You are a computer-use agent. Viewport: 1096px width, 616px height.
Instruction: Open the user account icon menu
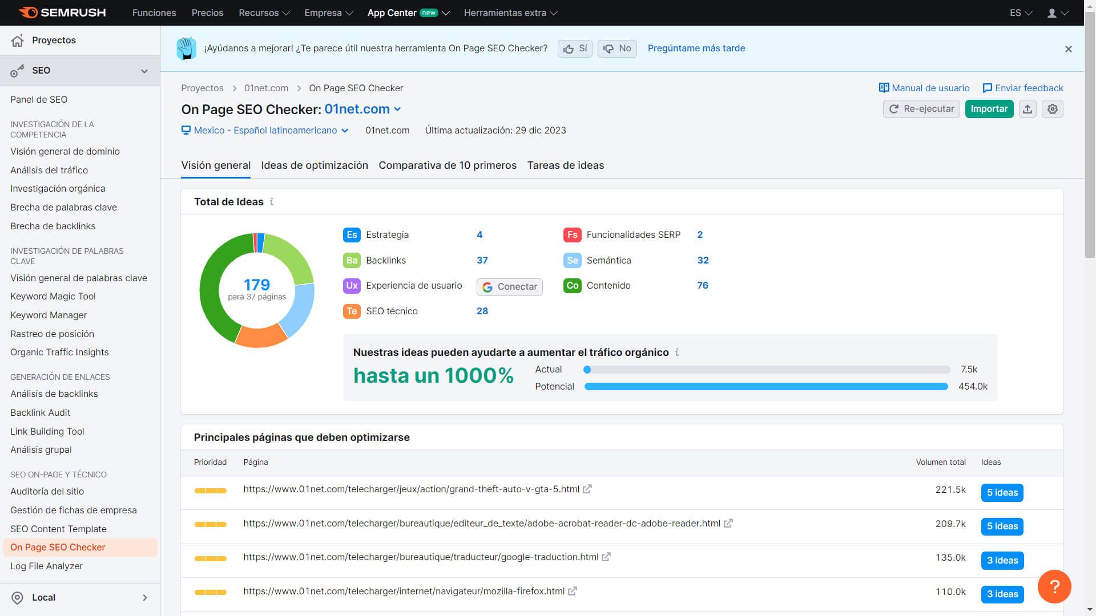[x=1057, y=13]
